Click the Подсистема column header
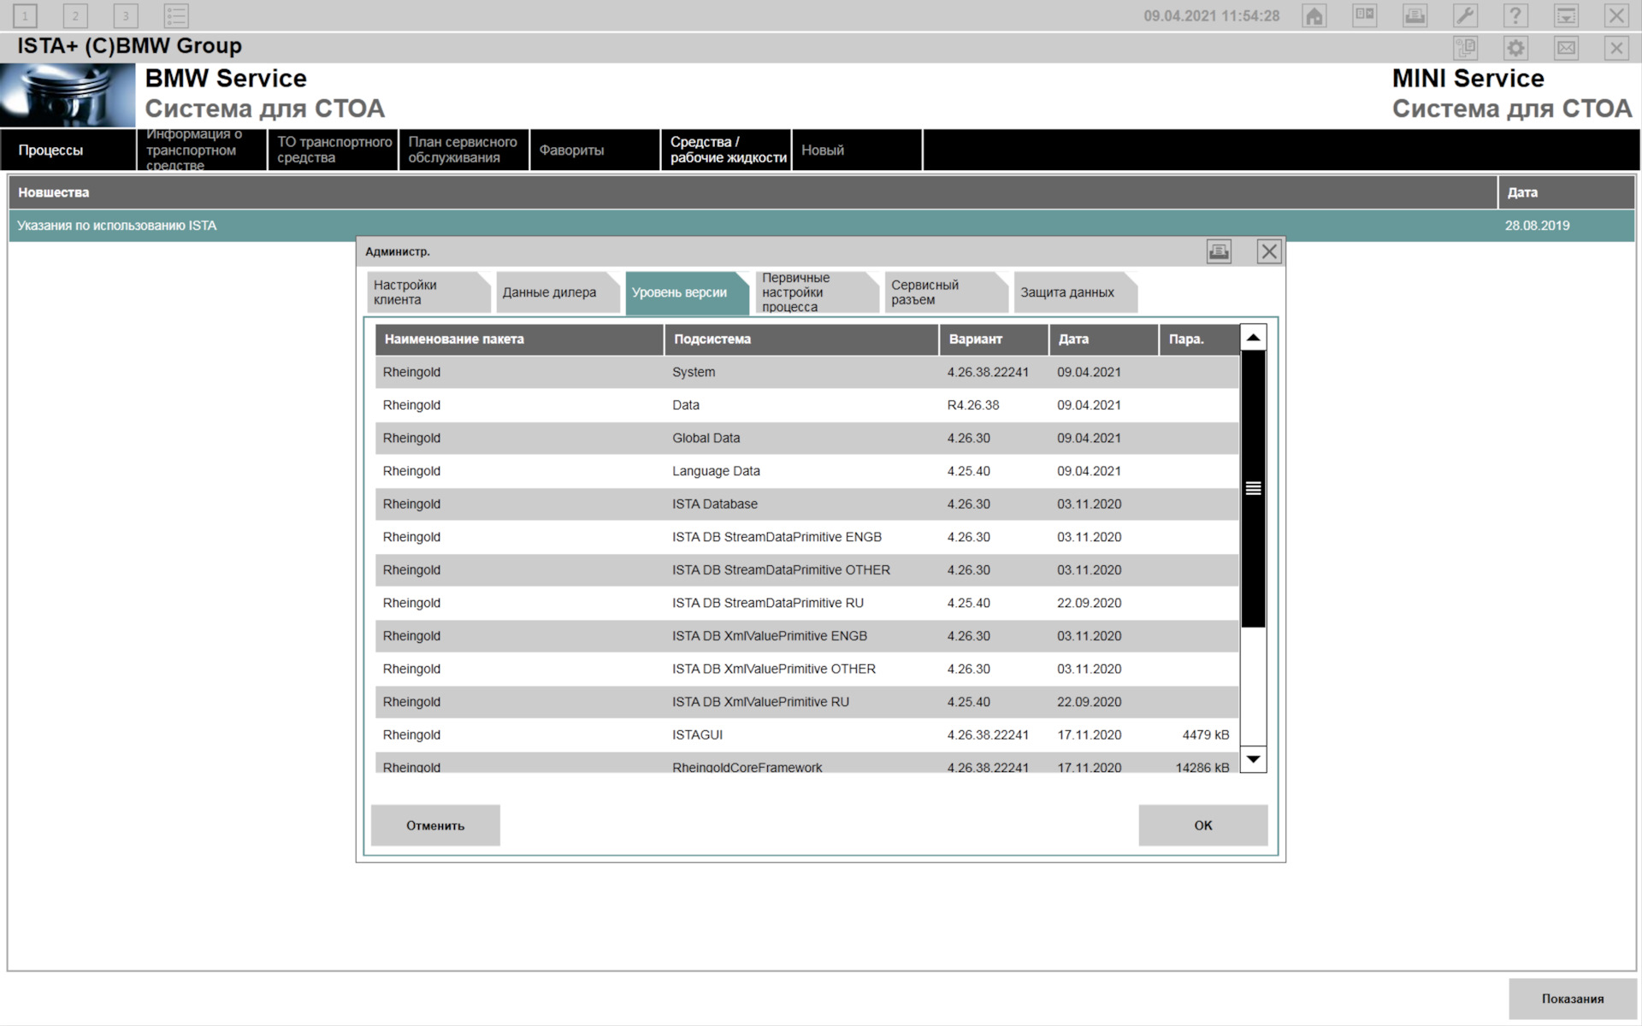Screen dimensions: 1642x1026 click(801, 339)
